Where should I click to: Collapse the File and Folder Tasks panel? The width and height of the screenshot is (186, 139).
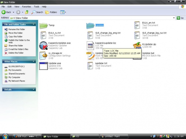33,24
